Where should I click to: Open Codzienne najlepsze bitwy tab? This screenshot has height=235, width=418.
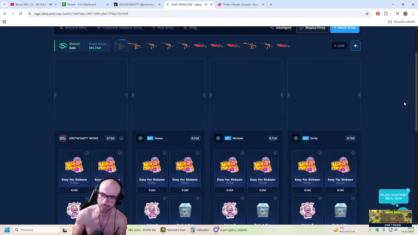tap(120, 28)
